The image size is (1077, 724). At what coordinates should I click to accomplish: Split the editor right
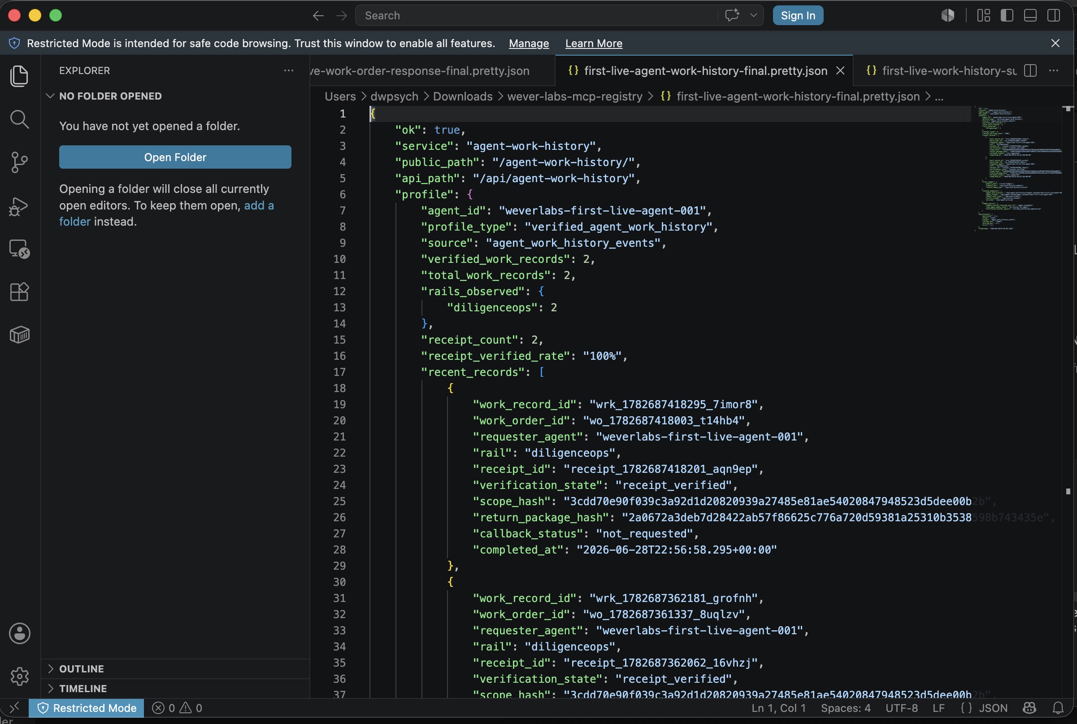(x=1030, y=70)
